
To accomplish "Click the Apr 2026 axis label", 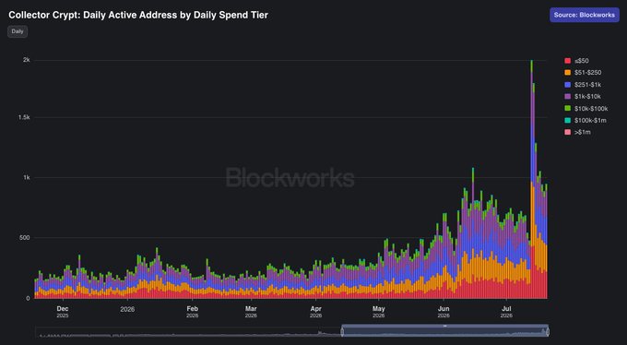I will (316, 312).
